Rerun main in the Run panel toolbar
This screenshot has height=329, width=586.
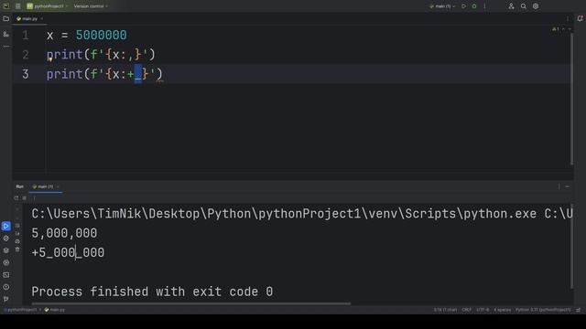pos(16,198)
